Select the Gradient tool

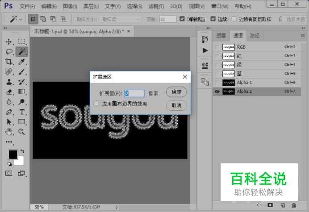click(22, 92)
